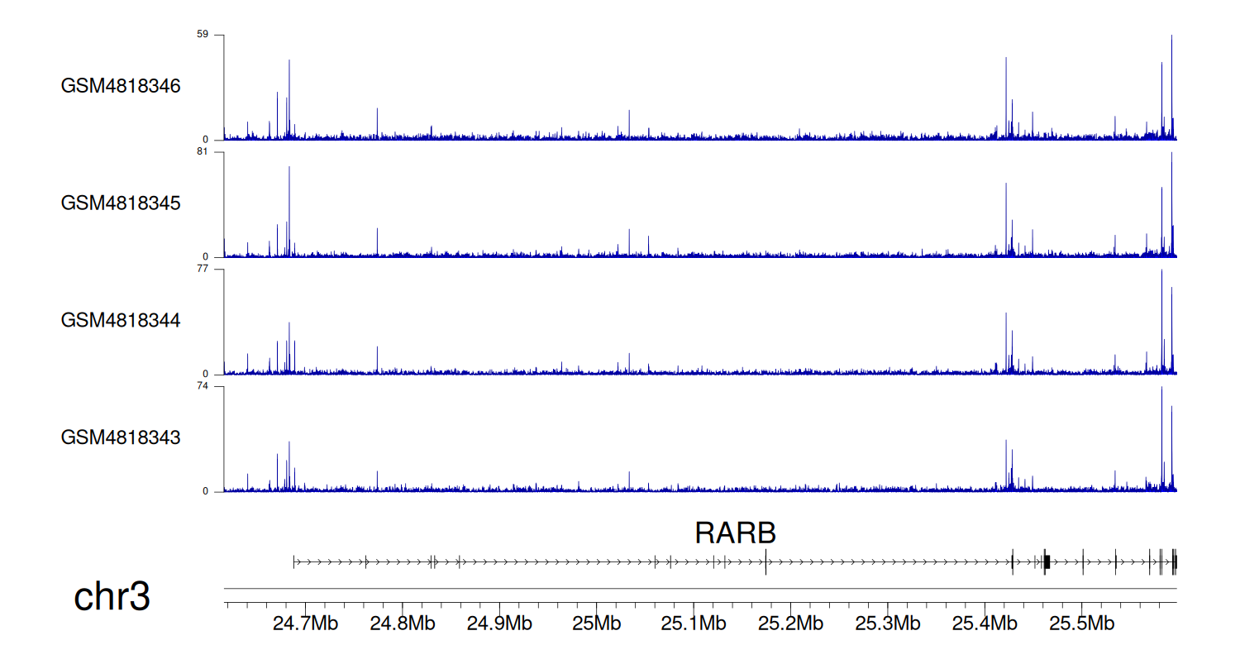Image resolution: width=1240 pixels, height=645 pixels.
Task: Select the chr3 chromosome label
Action: (112, 597)
